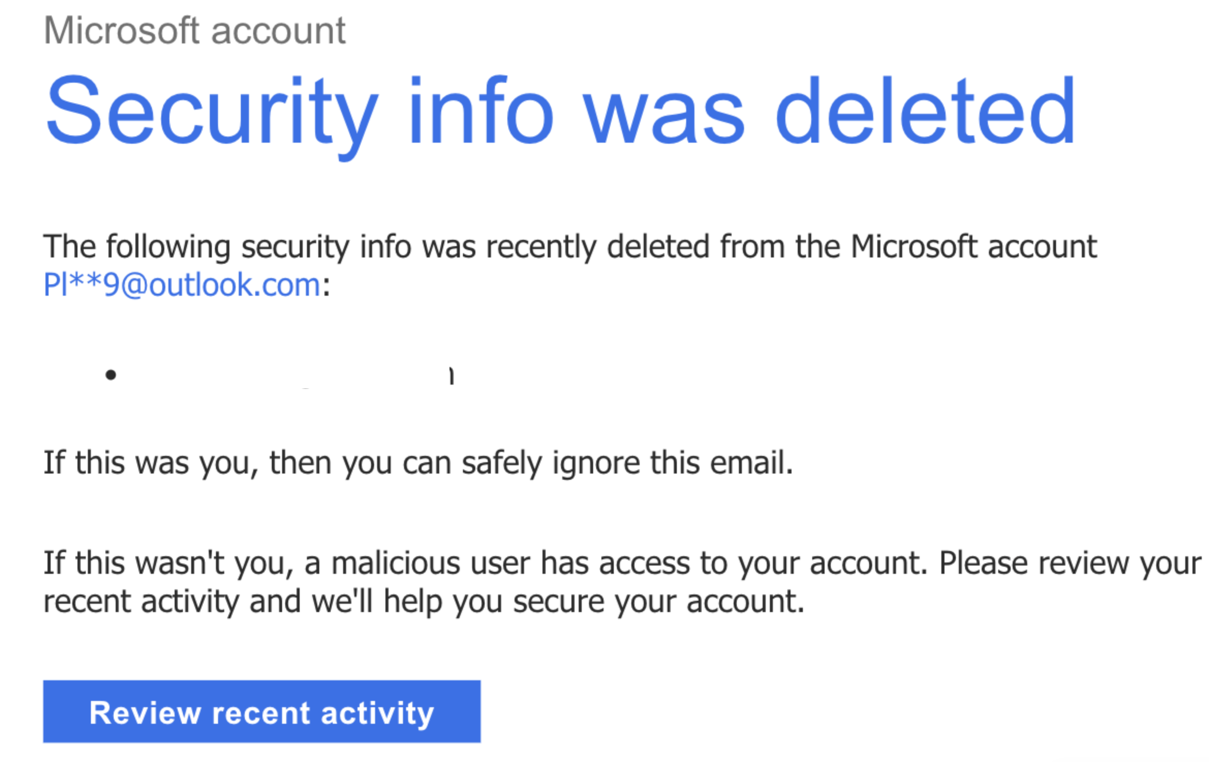Screen dimensions: 1209x762
Task: Click the "Please review your" text
Action: (x=1069, y=563)
